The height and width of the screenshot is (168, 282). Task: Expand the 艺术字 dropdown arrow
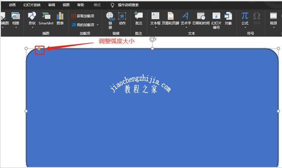186,27
